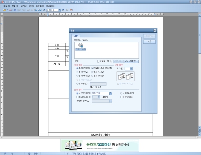Click the red printer toolbar icon
201x155 pixels.
(x=10, y=10)
